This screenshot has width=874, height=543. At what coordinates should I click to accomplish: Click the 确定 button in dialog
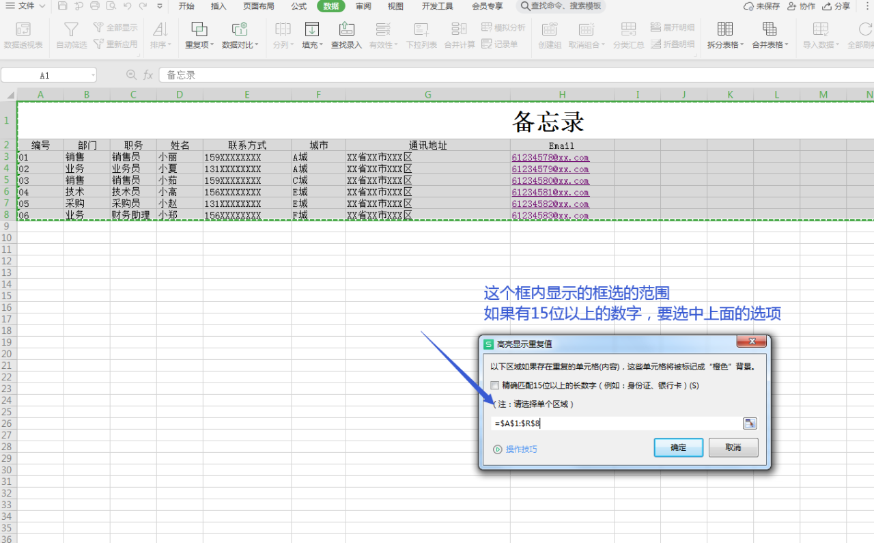[x=679, y=447]
